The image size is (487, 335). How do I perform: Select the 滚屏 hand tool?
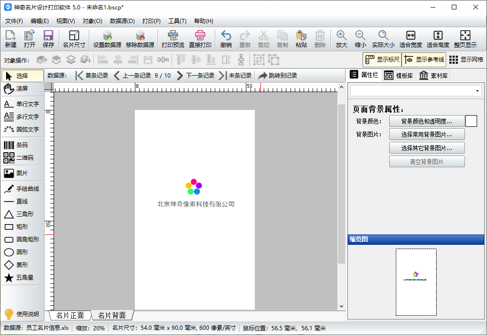coord(23,88)
